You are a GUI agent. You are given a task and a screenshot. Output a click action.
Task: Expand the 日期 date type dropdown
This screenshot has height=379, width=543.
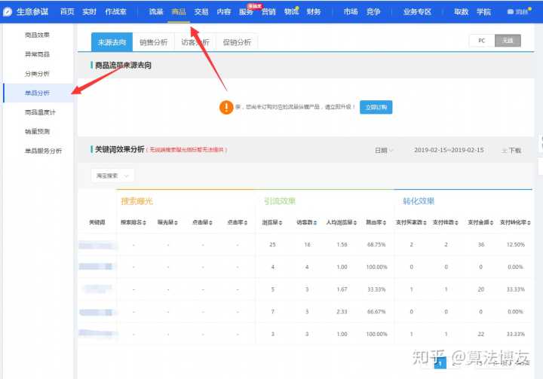click(385, 150)
